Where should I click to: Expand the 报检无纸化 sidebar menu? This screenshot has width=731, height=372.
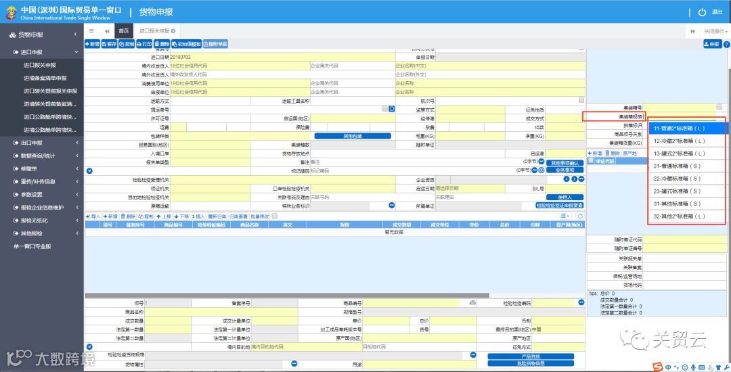click(x=42, y=220)
